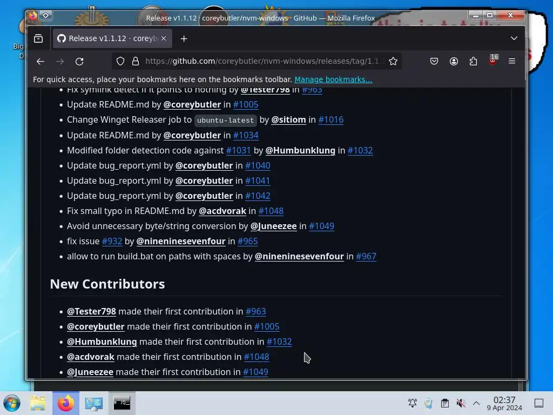The width and height of the screenshot is (553, 415).
Task: Open the clock showing 02:37
Action: [504, 403]
